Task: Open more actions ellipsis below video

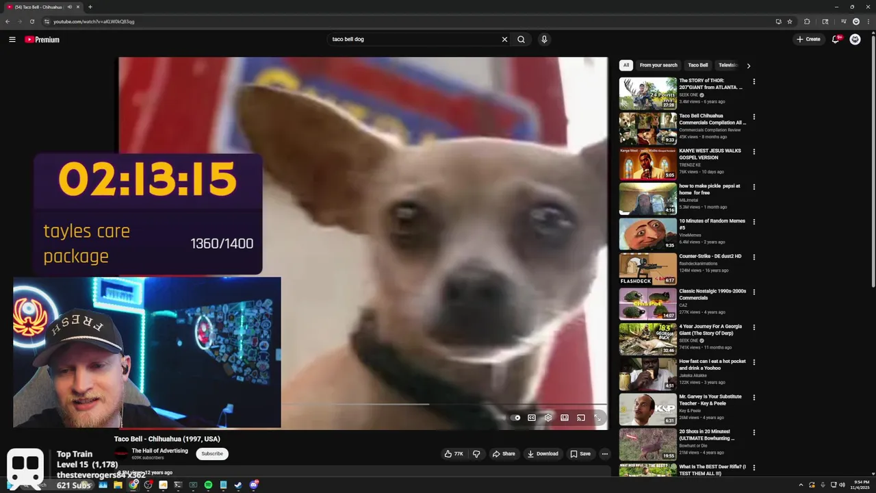Action: [x=604, y=454]
